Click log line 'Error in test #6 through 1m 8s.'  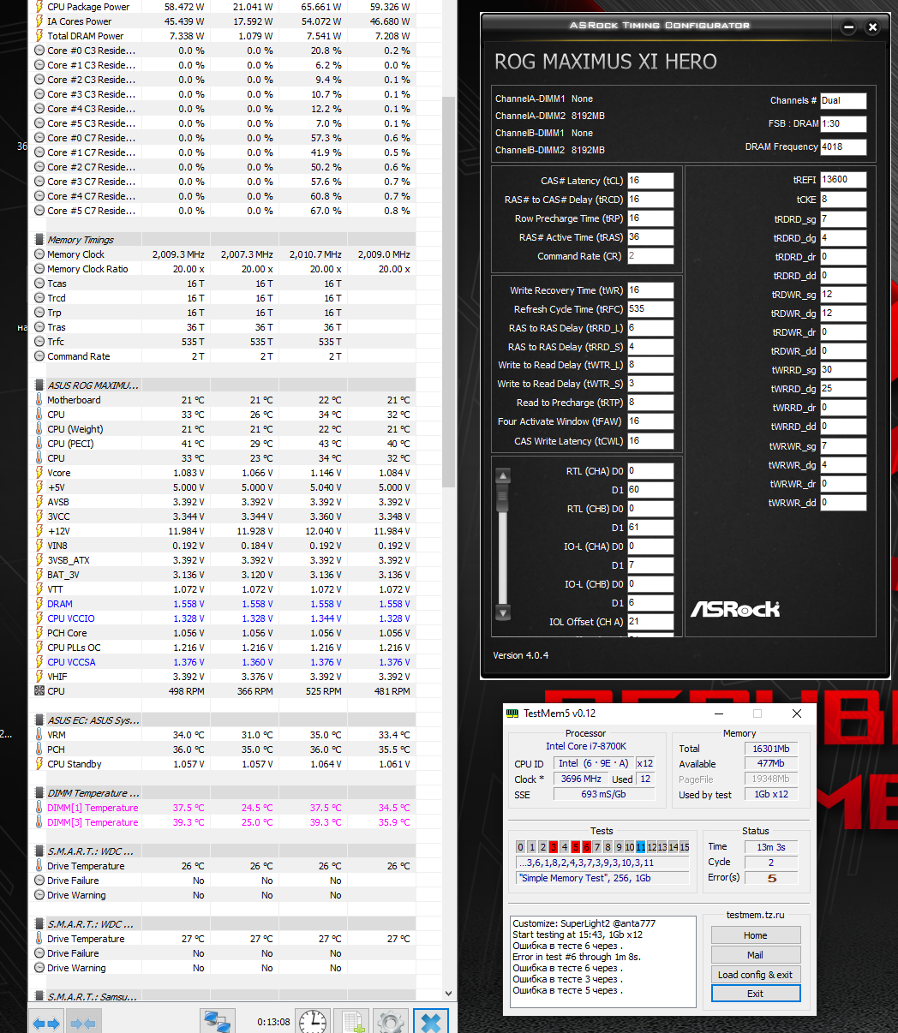577,957
